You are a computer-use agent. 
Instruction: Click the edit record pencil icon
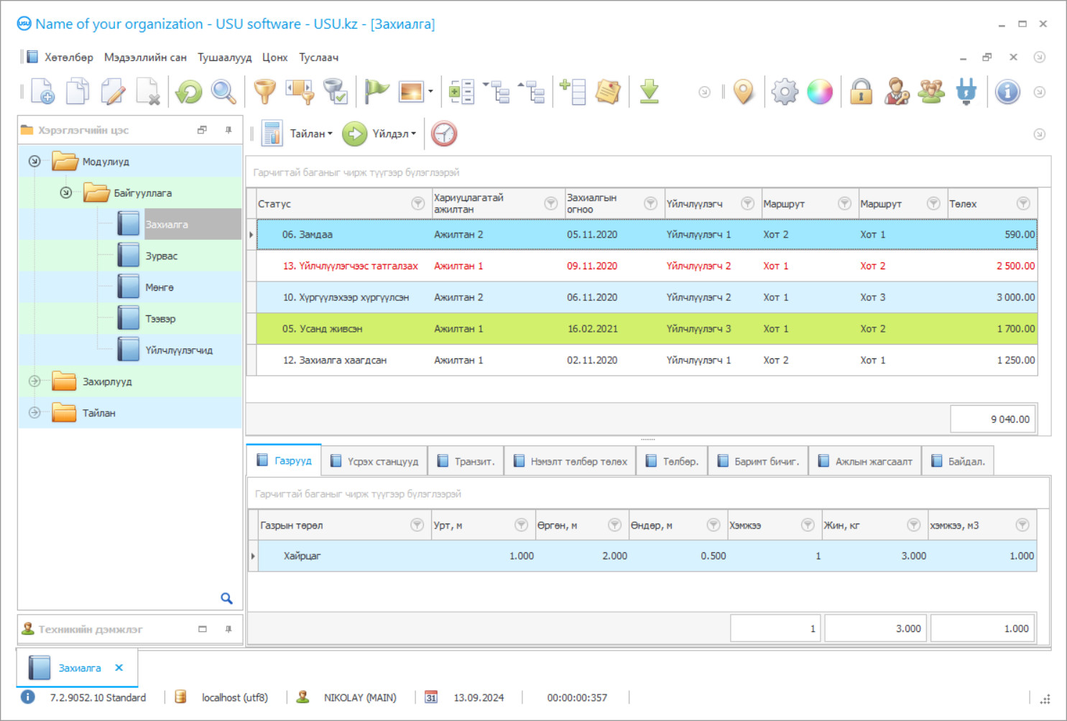click(x=113, y=92)
